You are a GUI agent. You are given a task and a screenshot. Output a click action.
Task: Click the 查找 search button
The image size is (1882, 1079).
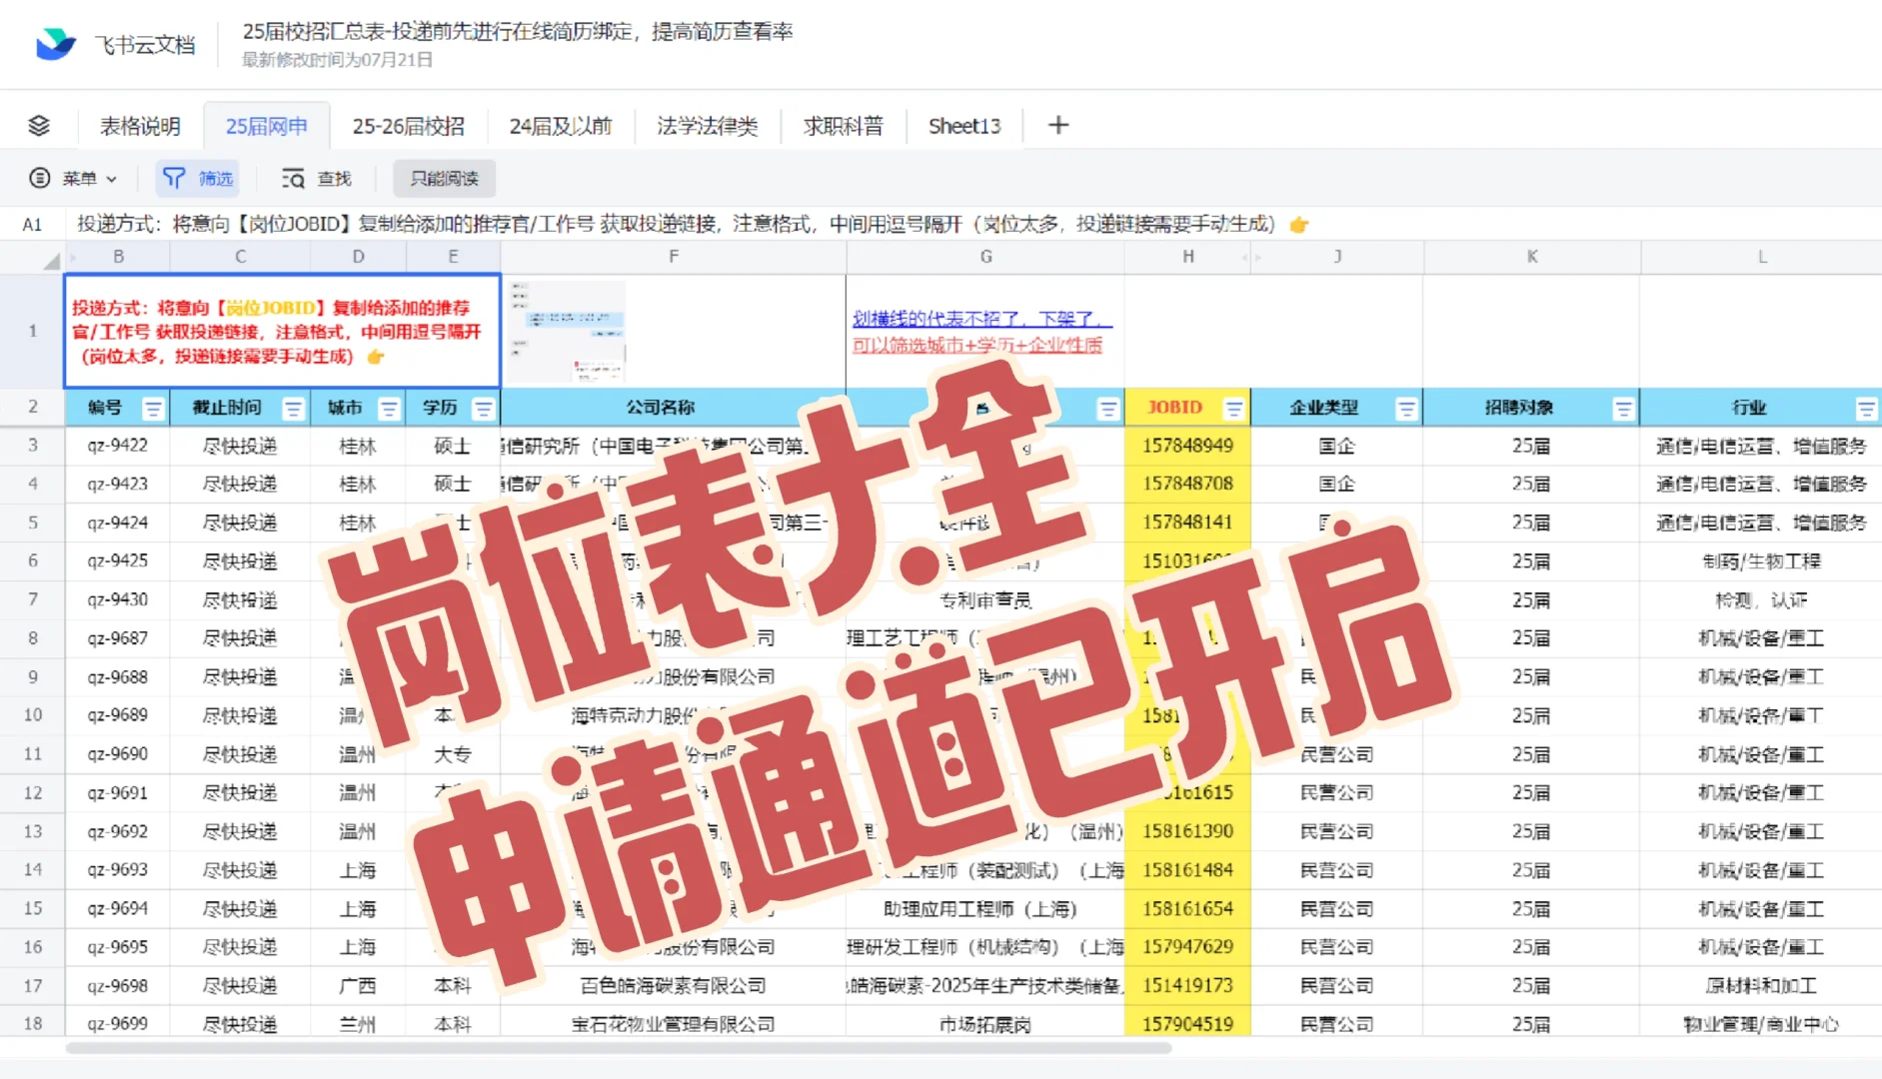coord(317,178)
